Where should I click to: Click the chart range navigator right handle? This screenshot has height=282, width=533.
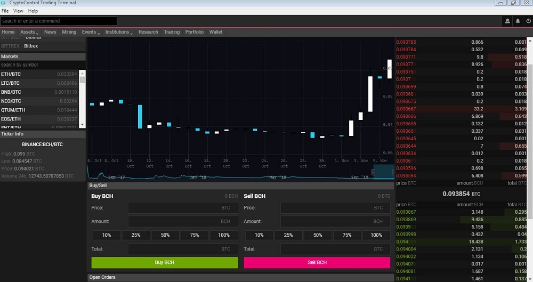point(394,172)
